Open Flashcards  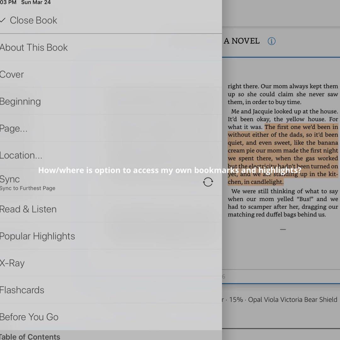tap(22, 290)
